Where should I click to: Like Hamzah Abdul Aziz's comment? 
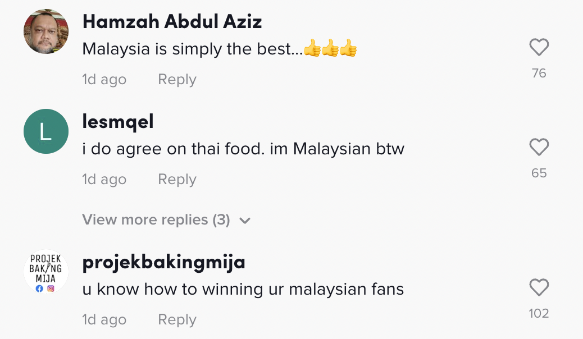[x=539, y=48]
